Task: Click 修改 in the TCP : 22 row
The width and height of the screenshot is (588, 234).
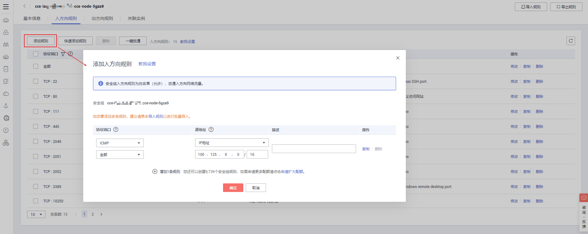Action: pos(514,81)
